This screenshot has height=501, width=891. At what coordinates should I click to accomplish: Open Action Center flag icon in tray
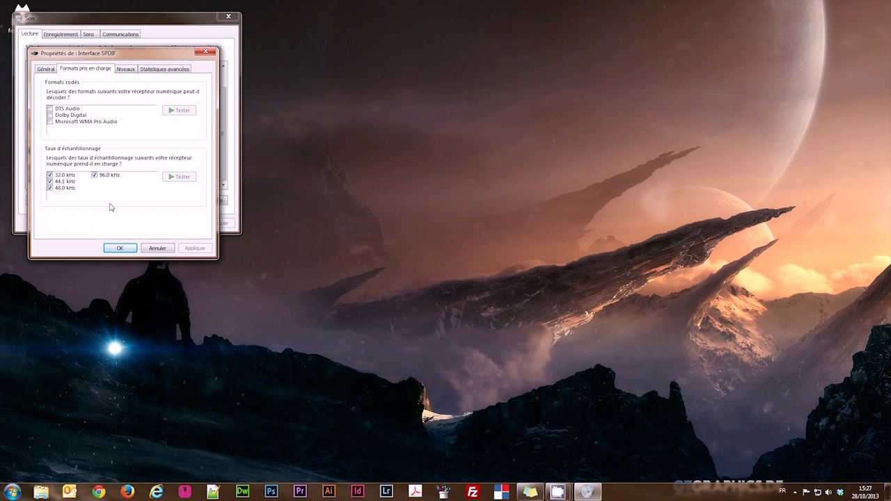click(x=807, y=493)
